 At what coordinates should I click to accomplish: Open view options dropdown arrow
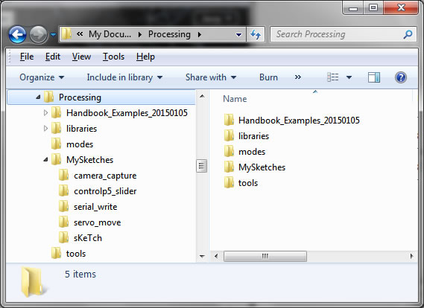pyautogui.click(x=349, y=77)
